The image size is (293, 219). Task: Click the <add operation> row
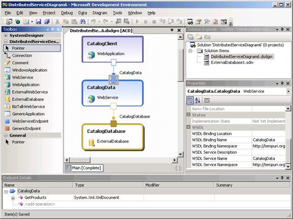tap(40, 204)
